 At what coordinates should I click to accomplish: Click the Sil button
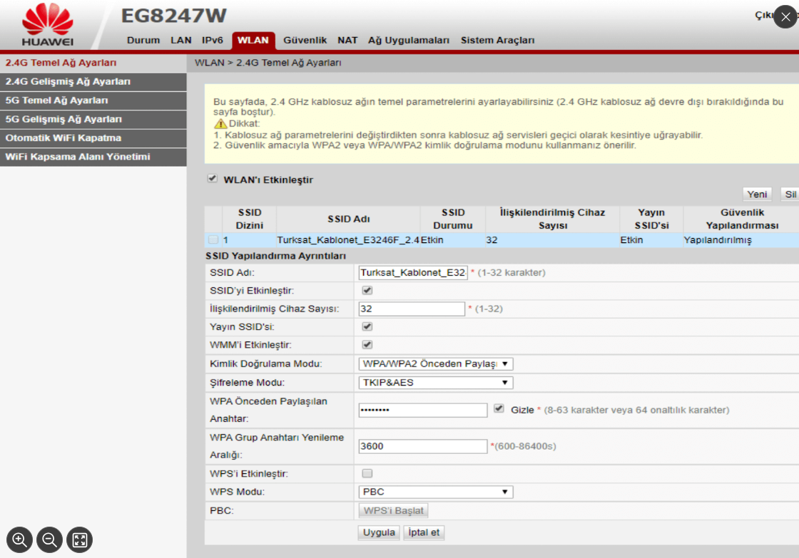pos(790,194)
